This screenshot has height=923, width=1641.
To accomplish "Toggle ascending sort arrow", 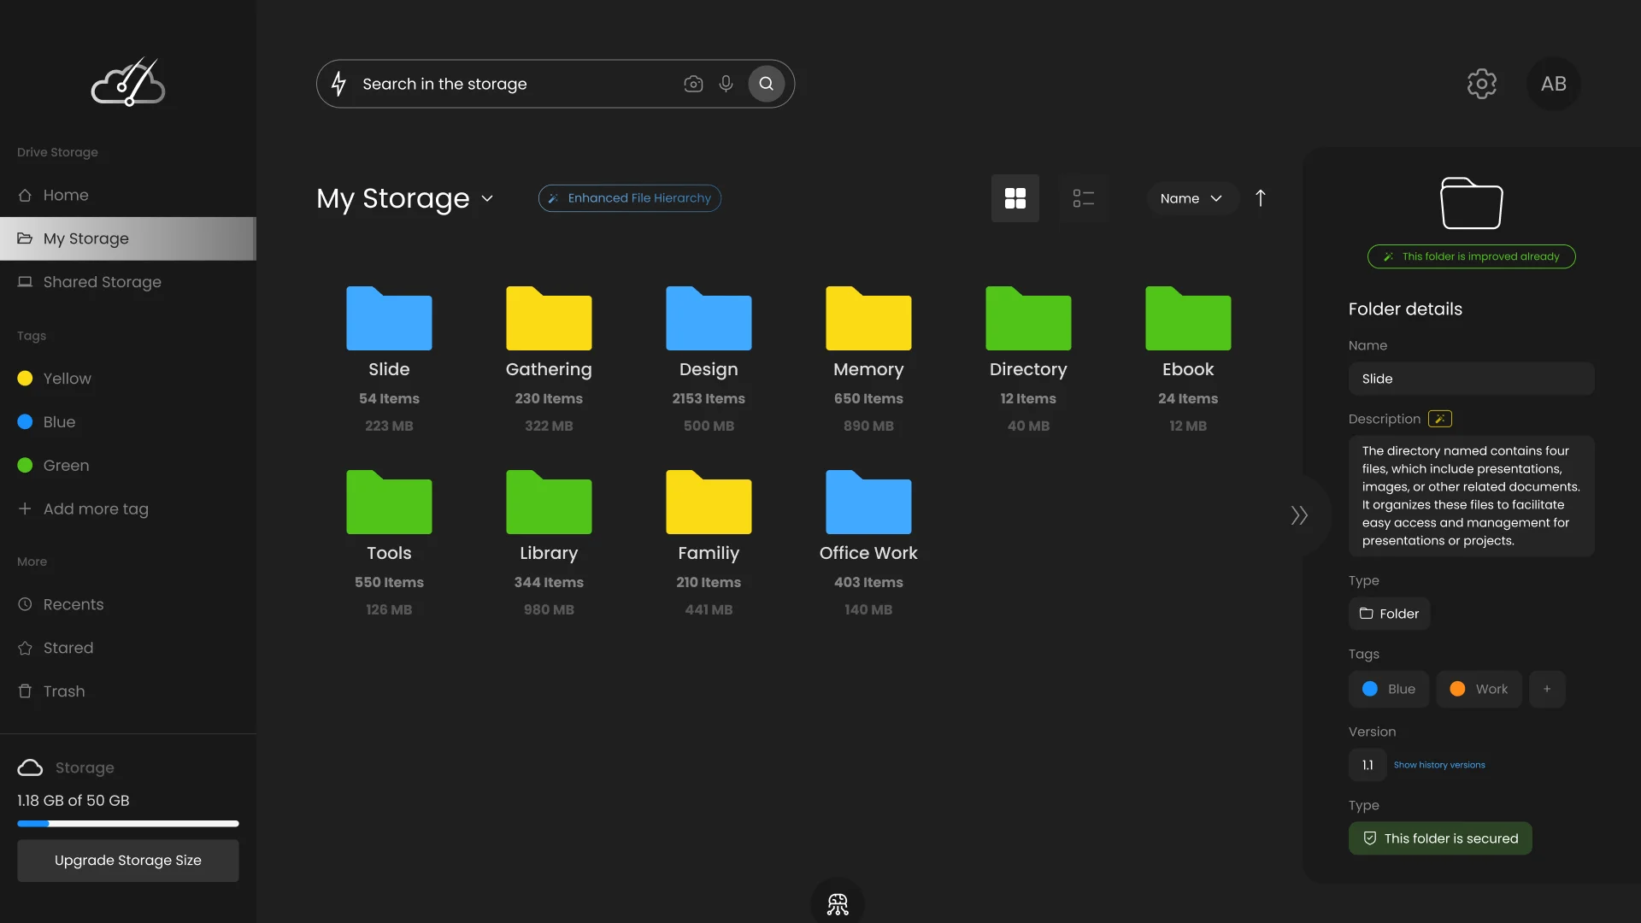I will 1260,198.
